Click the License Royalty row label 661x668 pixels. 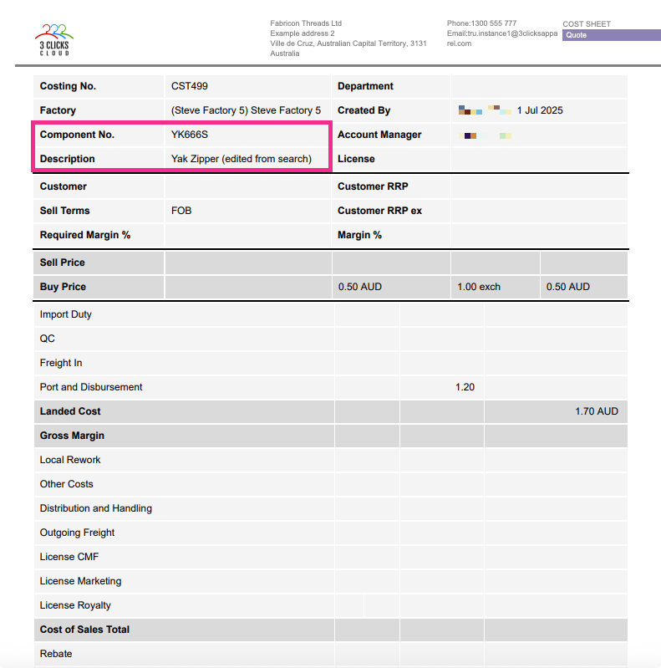pyautogui.click(x=75, y=605)
